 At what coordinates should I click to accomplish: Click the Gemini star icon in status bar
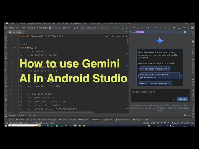(169, 123)
